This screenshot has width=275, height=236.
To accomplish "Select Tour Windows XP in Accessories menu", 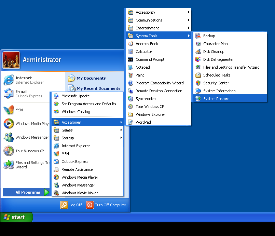I will click(159, 107).
